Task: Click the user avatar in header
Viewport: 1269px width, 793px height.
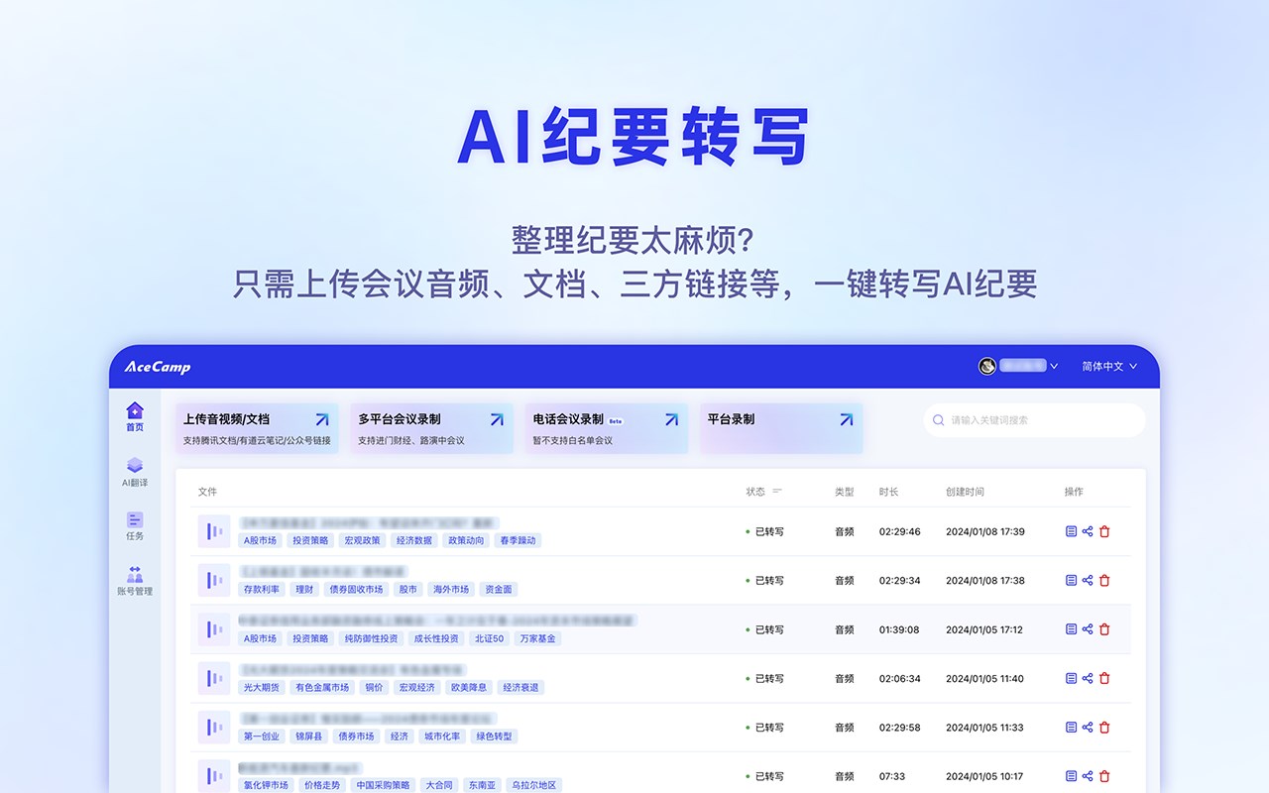Action: click(x=987, y=366)
